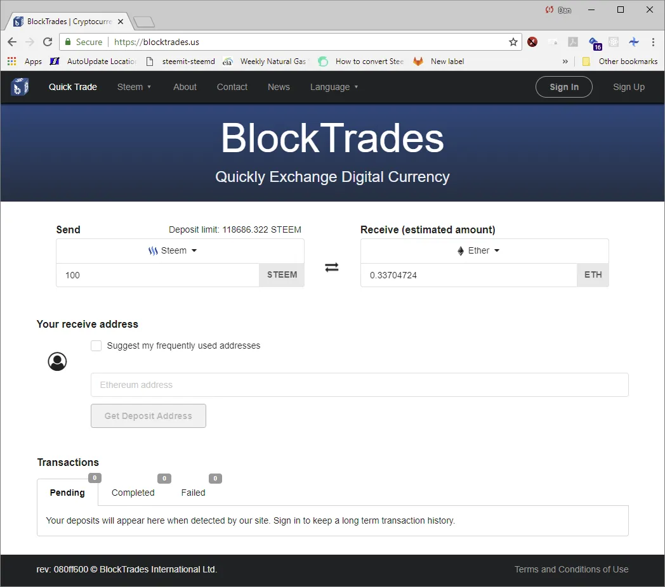The width and height of the screenshot is (665, 587).
Task: Open the Language dropdown menu
Action: (x=334, y=87)
